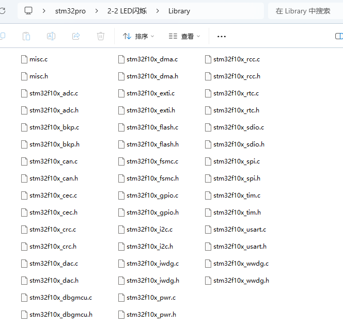
Task: Click the file icon of stm32f10x_i2c.h
Action: coord(121,247)
